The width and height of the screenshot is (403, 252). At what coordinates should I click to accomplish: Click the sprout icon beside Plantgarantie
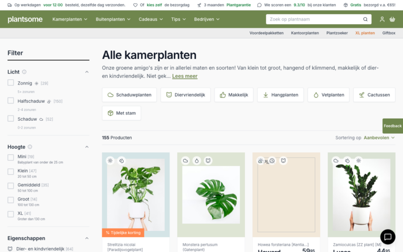pyautogui.click(x=199, y=5)
